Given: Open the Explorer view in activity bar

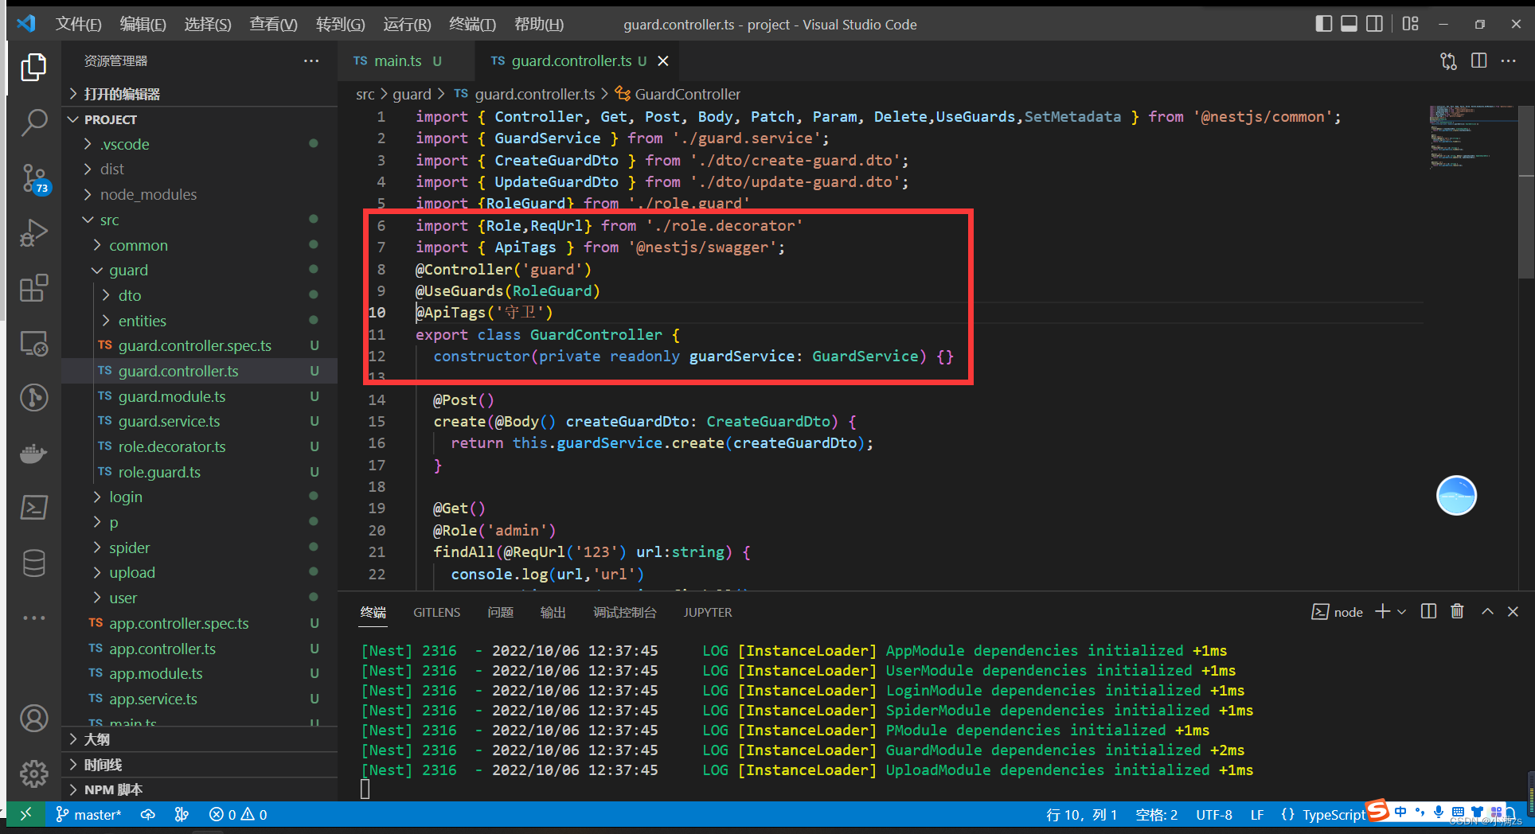Looking at the screenshot, I should (x=33, y=67).
